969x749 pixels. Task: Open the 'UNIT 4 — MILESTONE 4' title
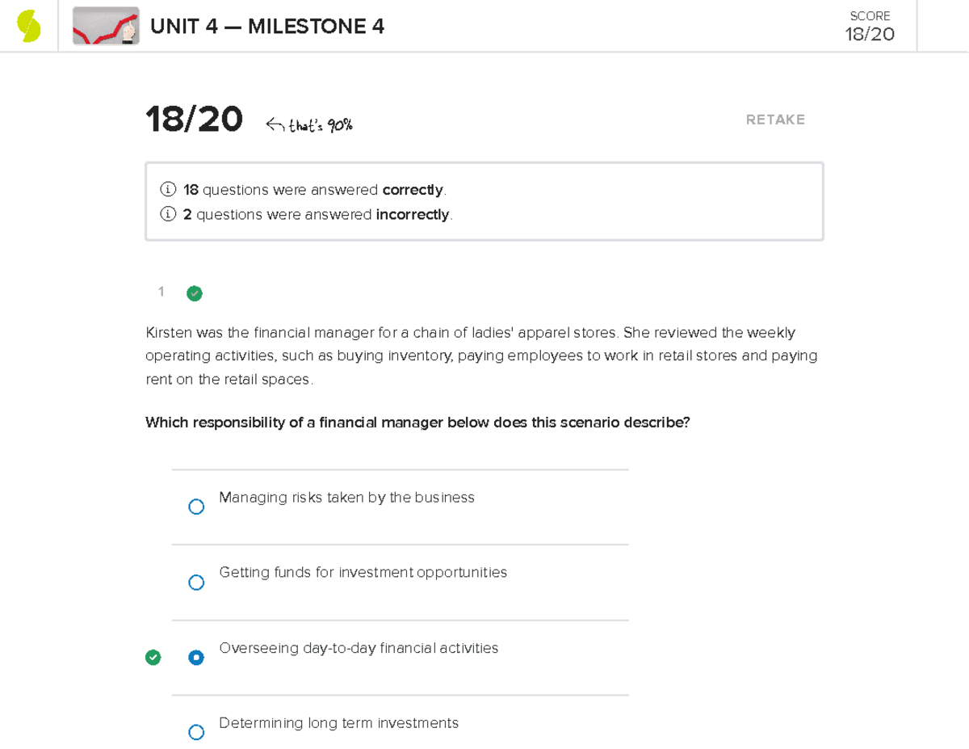[267, 26]
